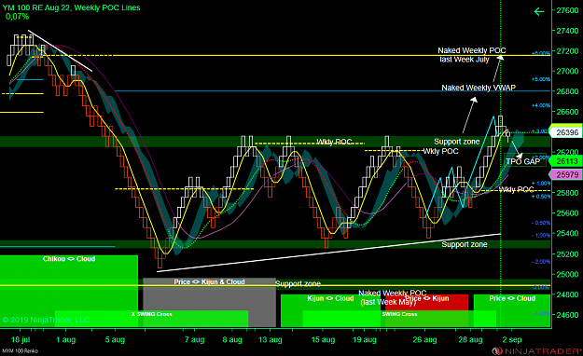Click the +5.00% percent level label
Screen dimensions: 583x356
pos(541,79)
